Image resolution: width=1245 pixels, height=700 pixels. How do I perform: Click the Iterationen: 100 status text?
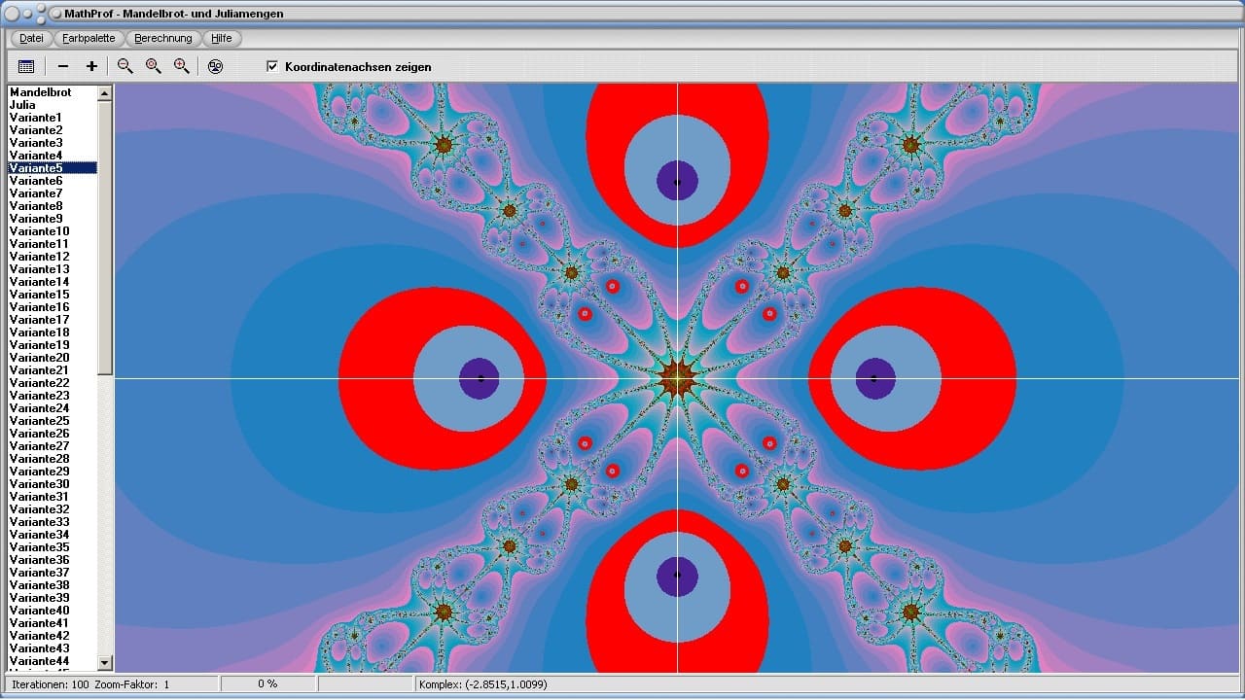(51, 684)
